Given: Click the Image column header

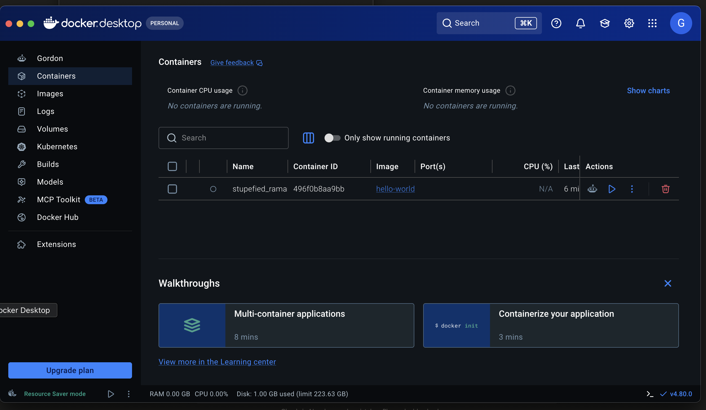Looking at the screenshot, I should tap(387, 166).
